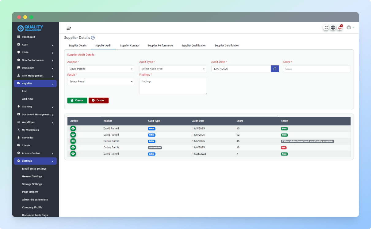Open the Audit Type dropdown
The height and width of the screenshot is (229, 371).
pos(173,69)
